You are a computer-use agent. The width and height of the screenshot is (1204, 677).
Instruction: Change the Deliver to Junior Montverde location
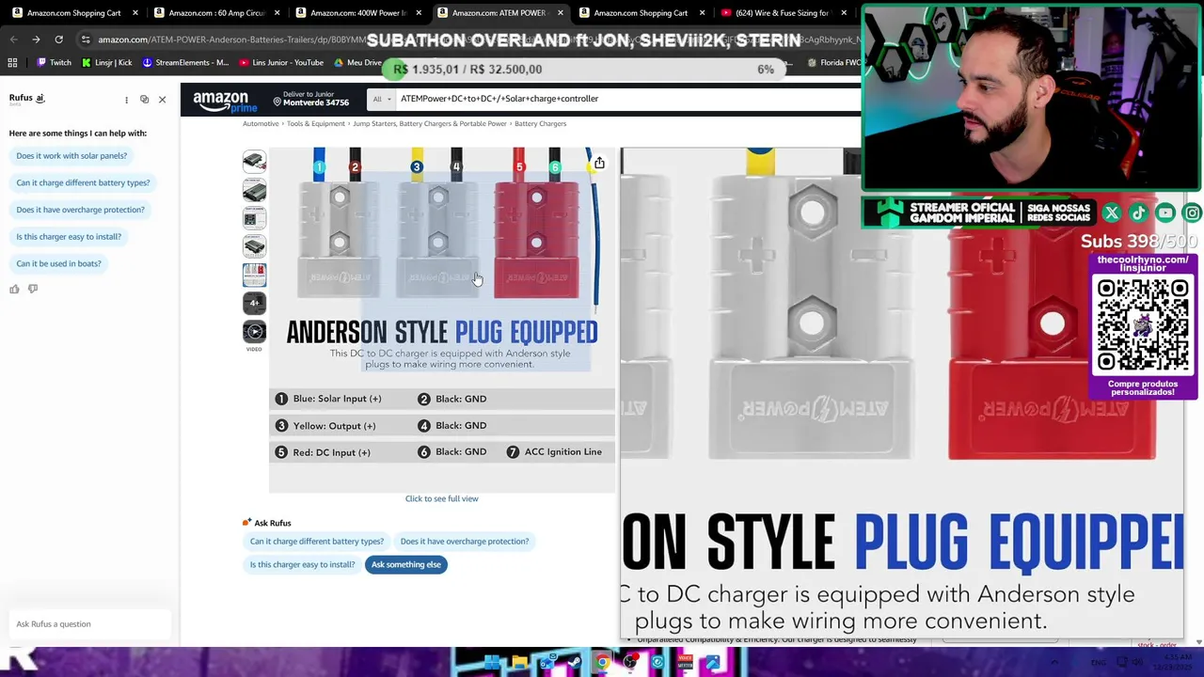pos(309,99)
